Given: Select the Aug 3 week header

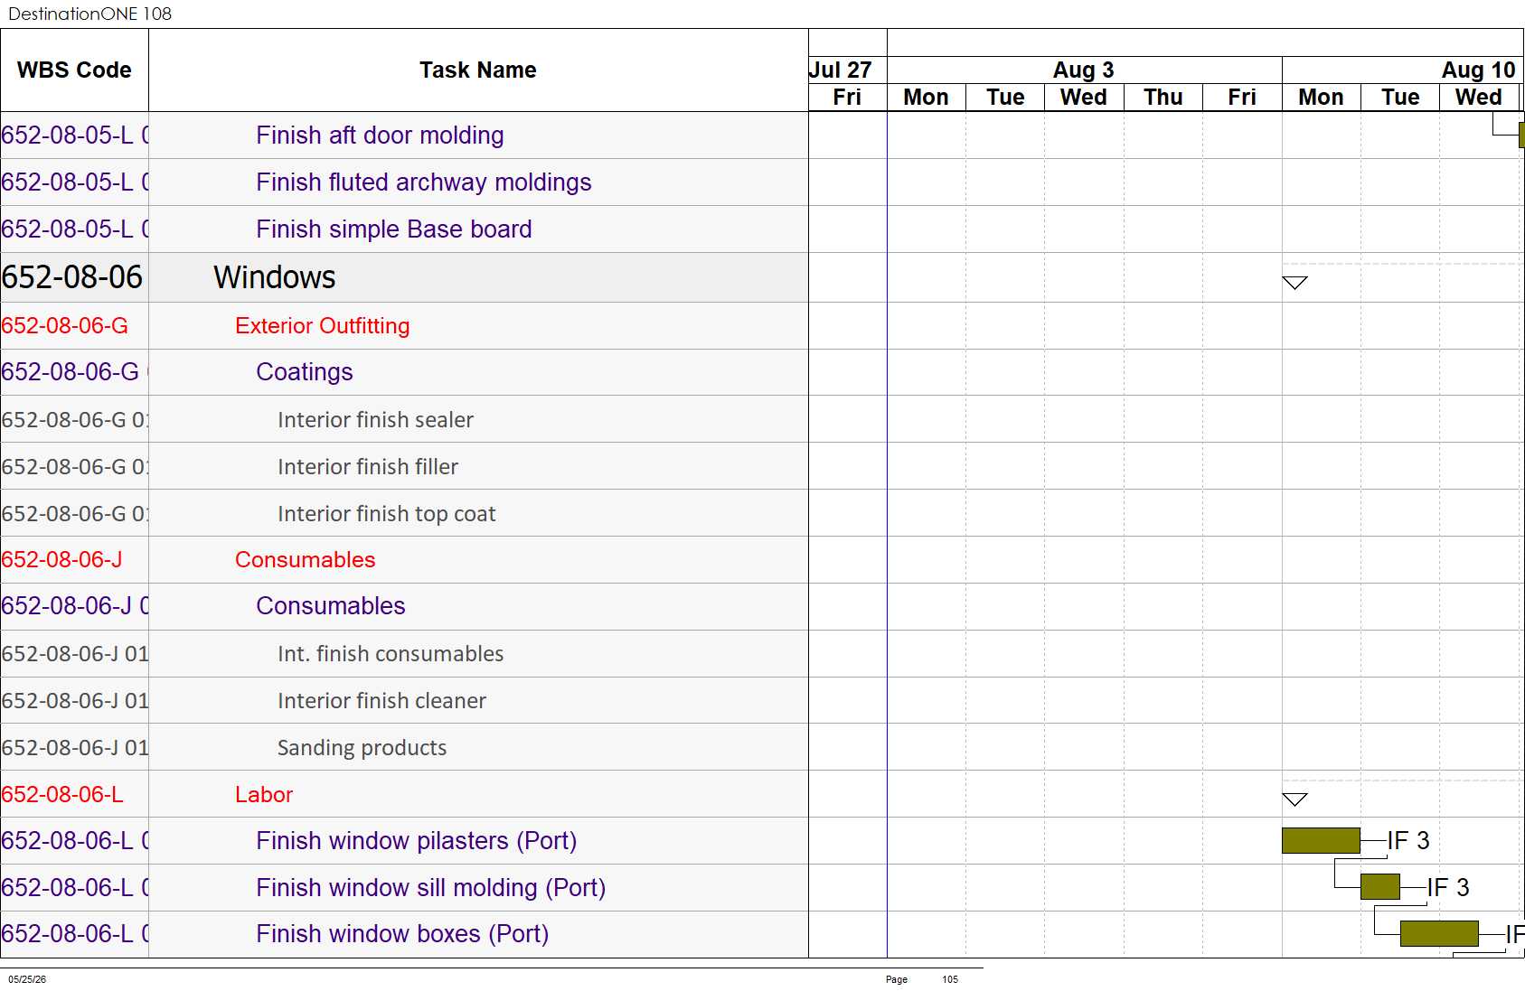Looking at the screenshot, I should 1084,70.
